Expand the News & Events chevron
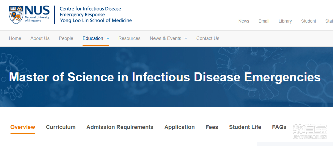 [186, 38]
